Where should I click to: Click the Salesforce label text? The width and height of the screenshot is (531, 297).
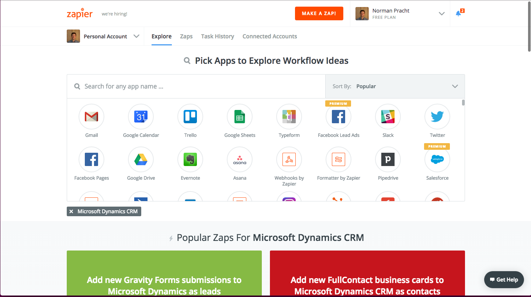click(x=437, y=178)
